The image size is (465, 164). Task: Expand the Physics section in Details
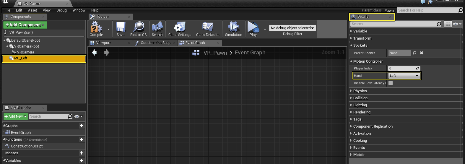(x=360, y=91)
